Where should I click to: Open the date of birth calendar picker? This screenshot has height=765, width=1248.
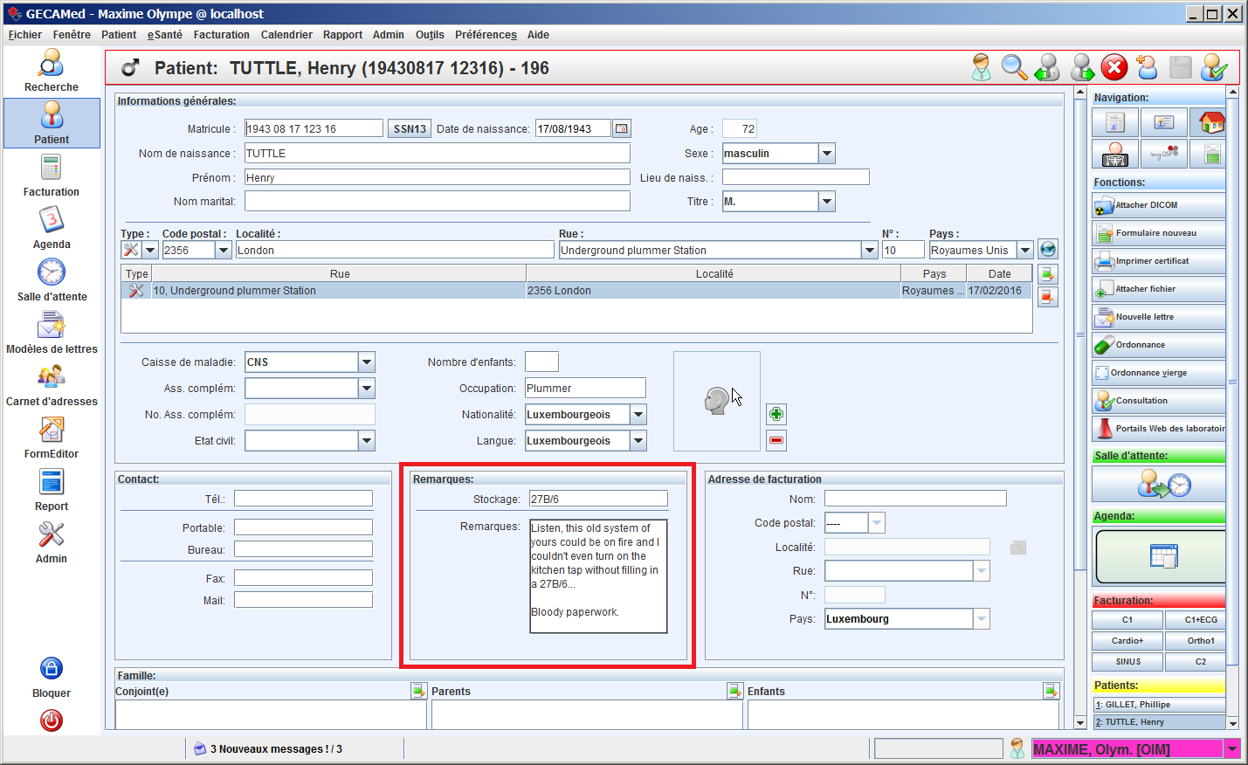621,128
